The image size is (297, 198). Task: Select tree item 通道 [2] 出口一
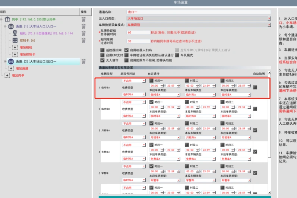(36, 61)
